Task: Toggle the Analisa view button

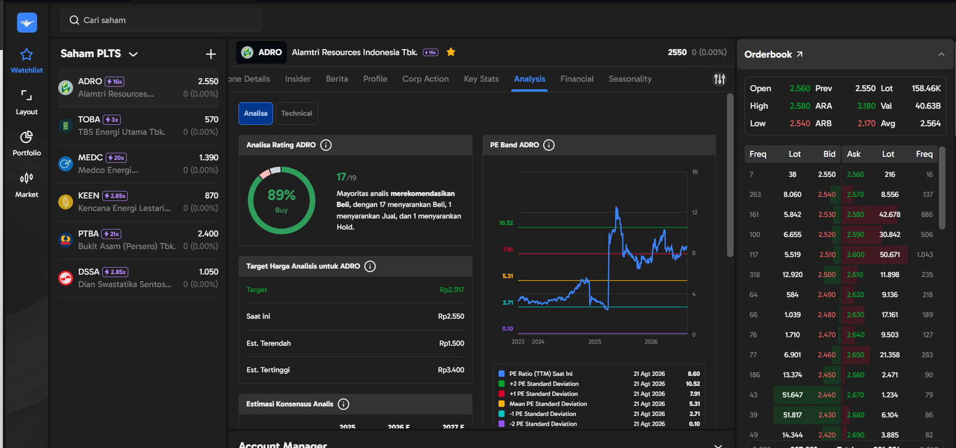Action: [256, 113]
